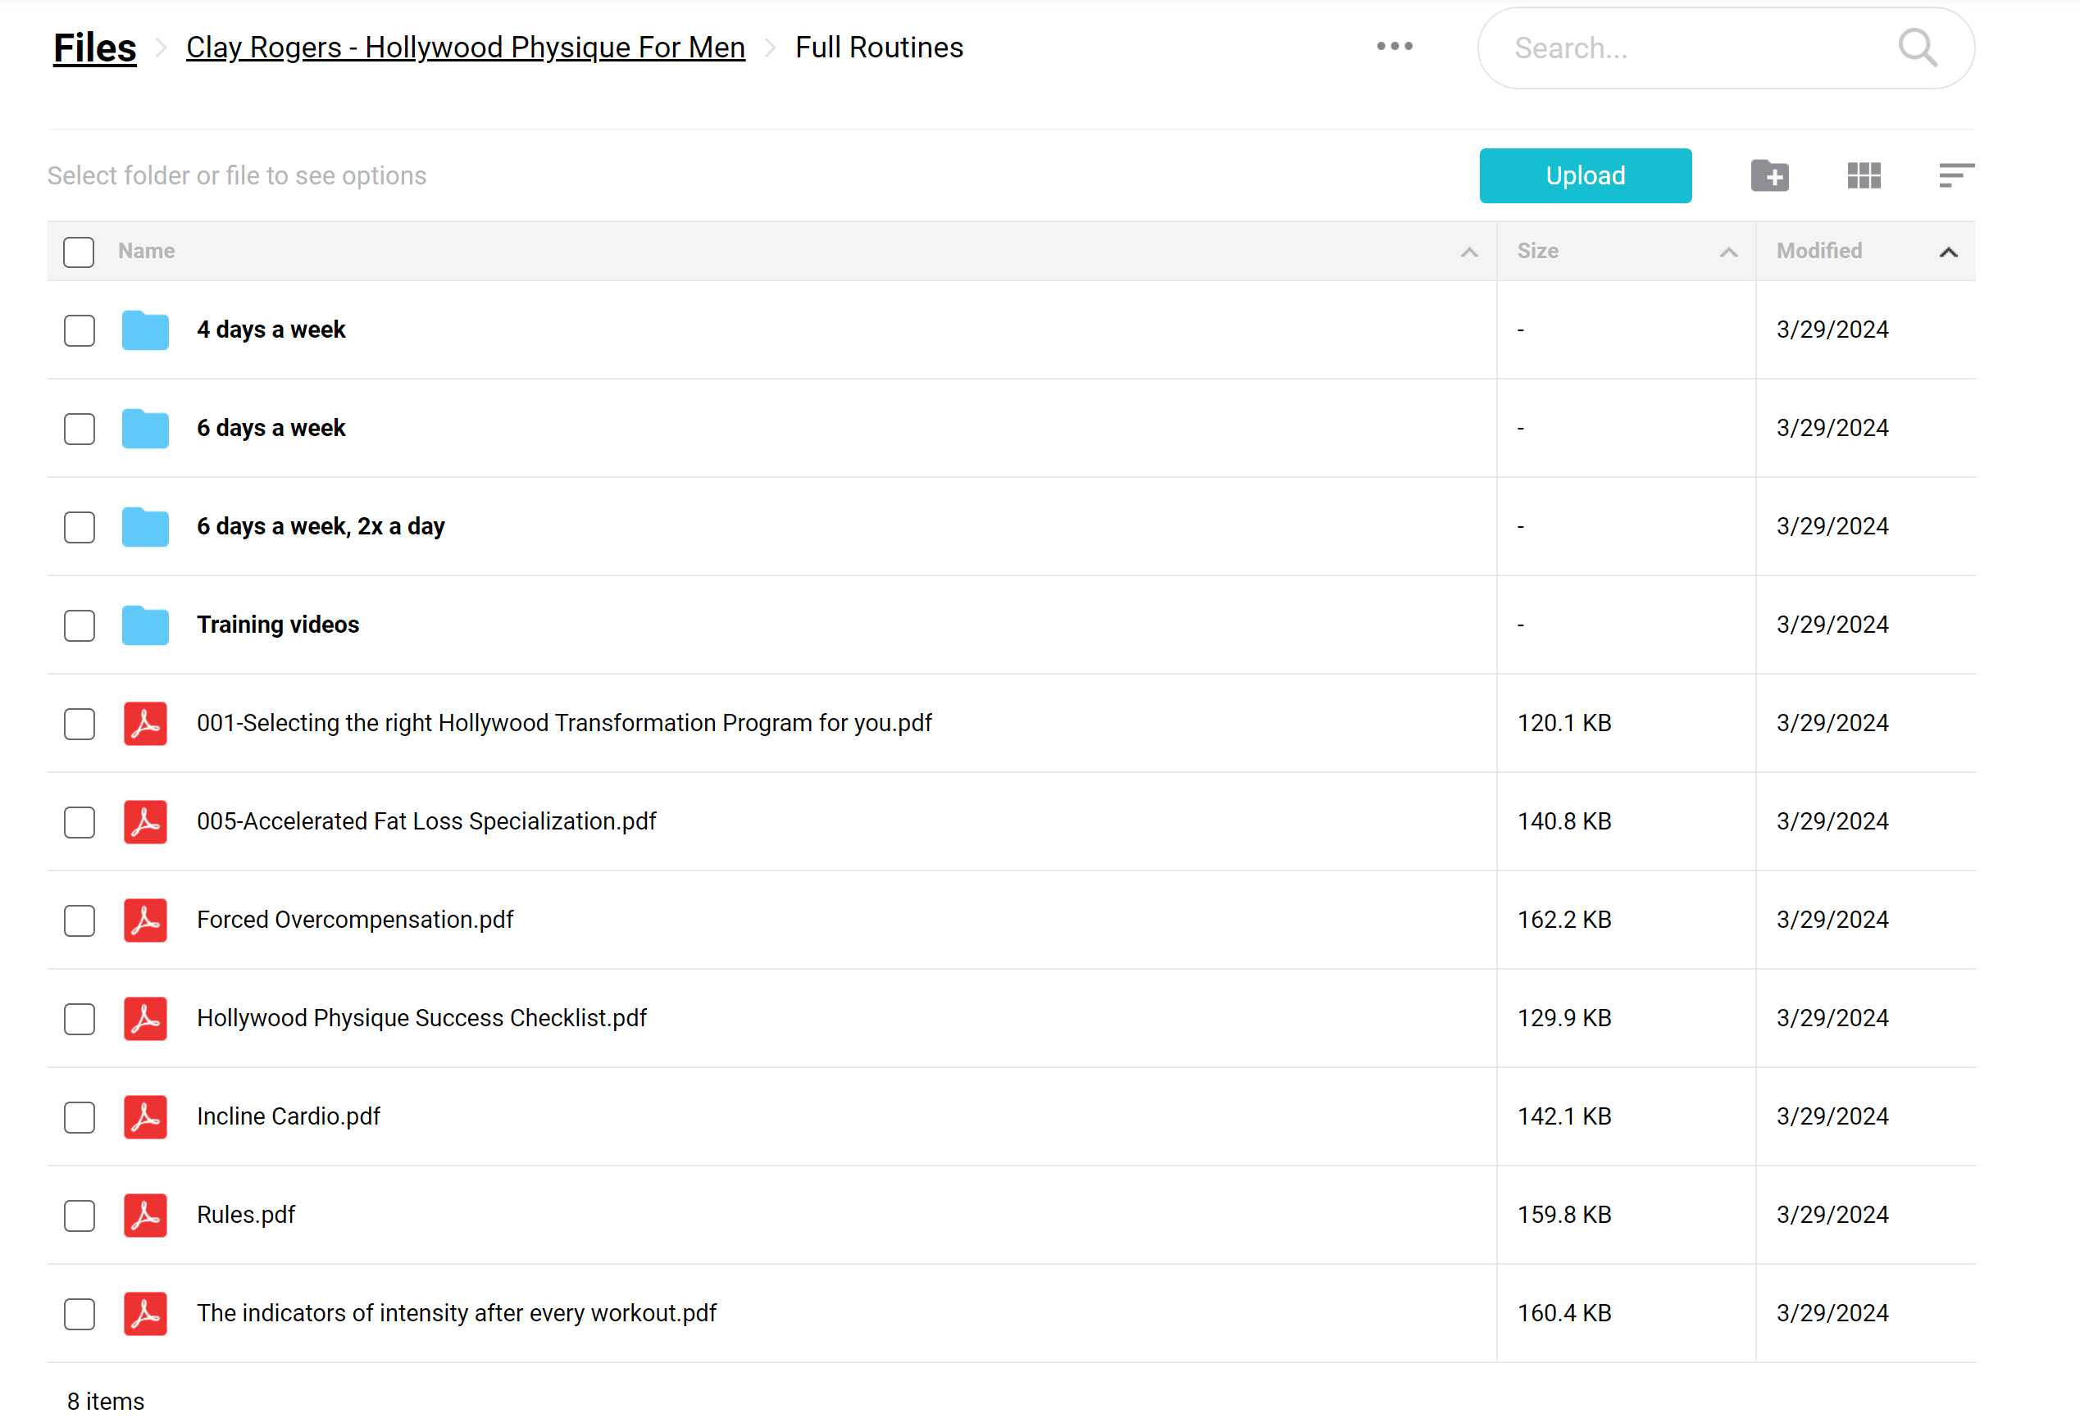Open the 6 days a week folder
This screenshot has height=1418, width=2080.
coord(271,428)
